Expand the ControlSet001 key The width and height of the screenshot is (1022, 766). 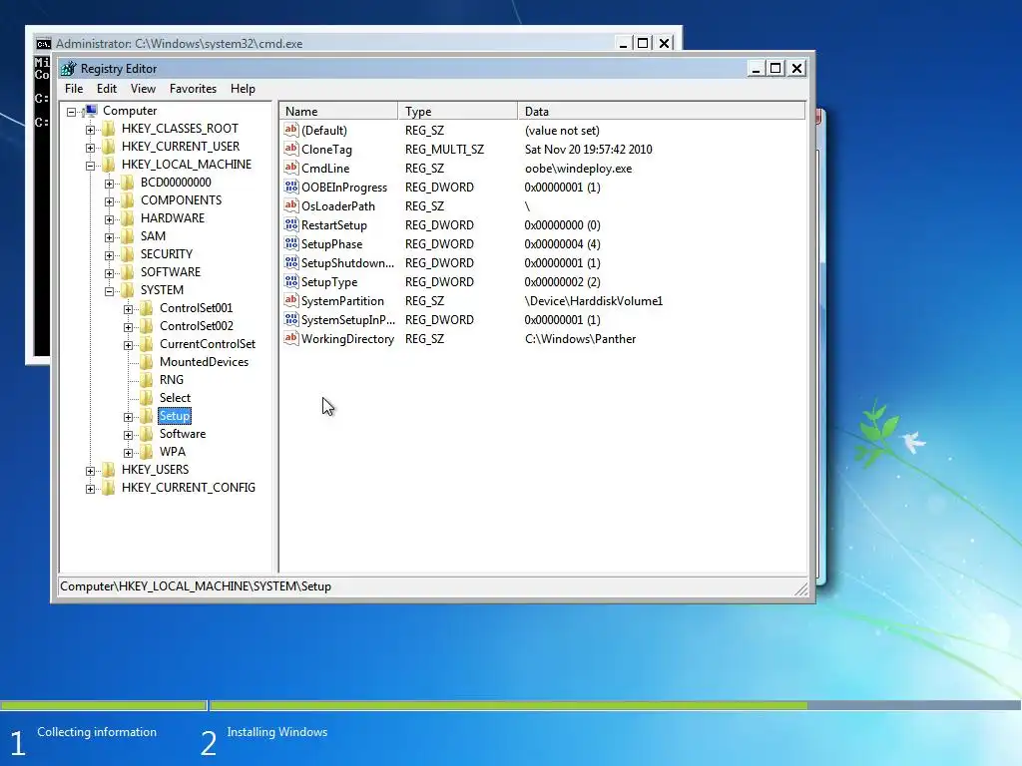129,309
